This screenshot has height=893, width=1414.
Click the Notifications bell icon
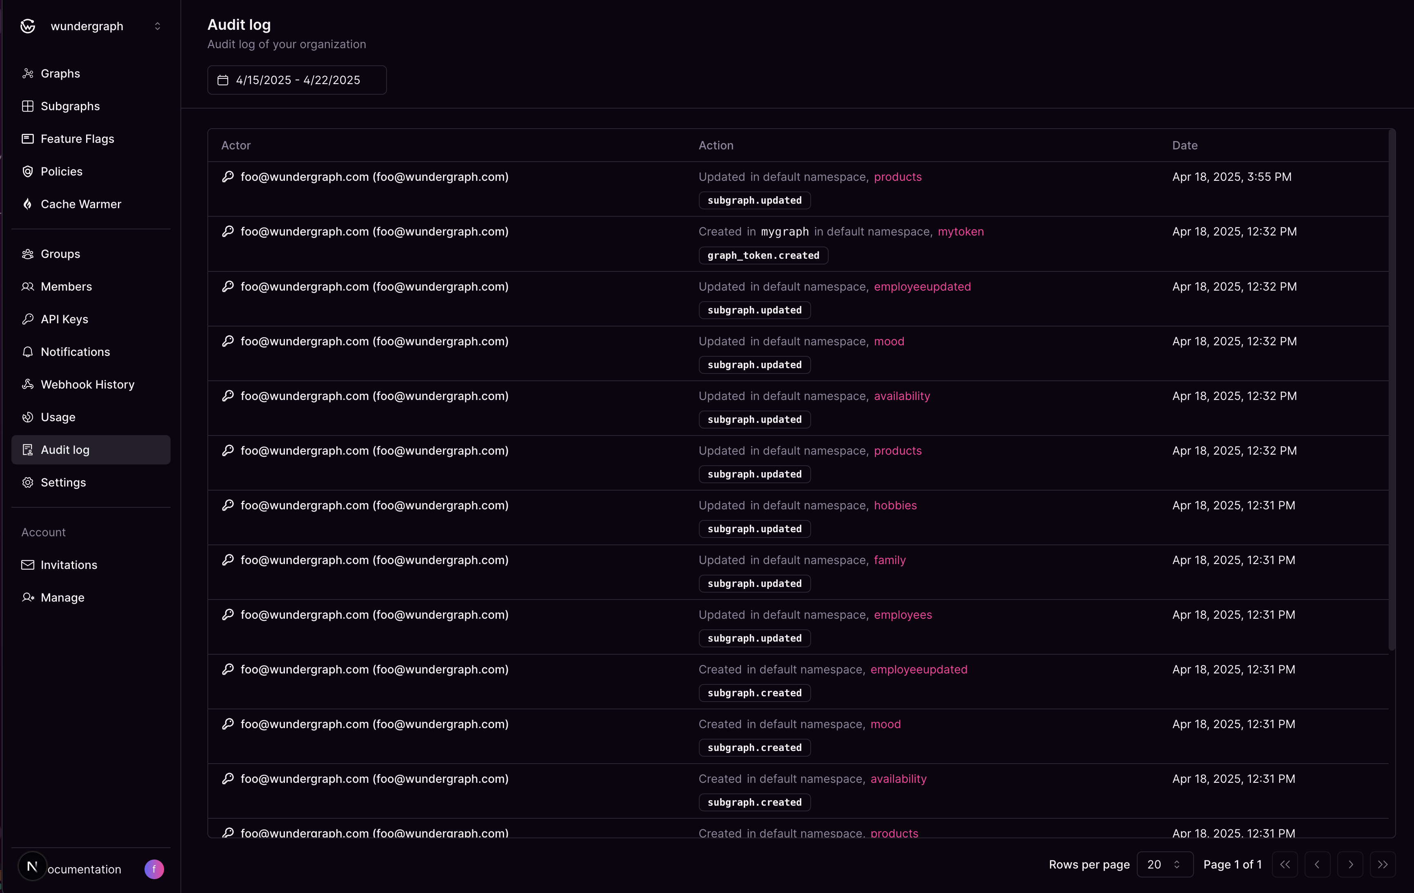click(28, 352)
